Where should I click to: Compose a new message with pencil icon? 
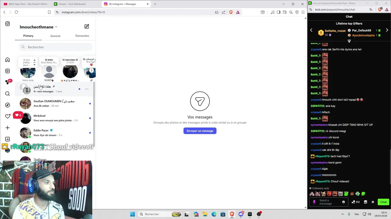(x=87, y=26)
